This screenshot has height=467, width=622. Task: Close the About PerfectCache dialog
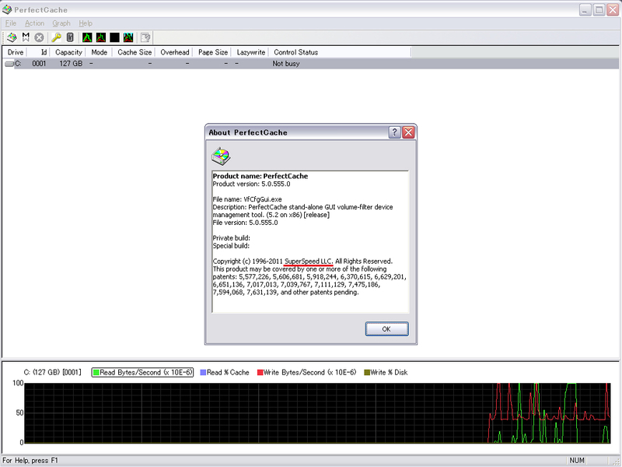click(408, 132)
